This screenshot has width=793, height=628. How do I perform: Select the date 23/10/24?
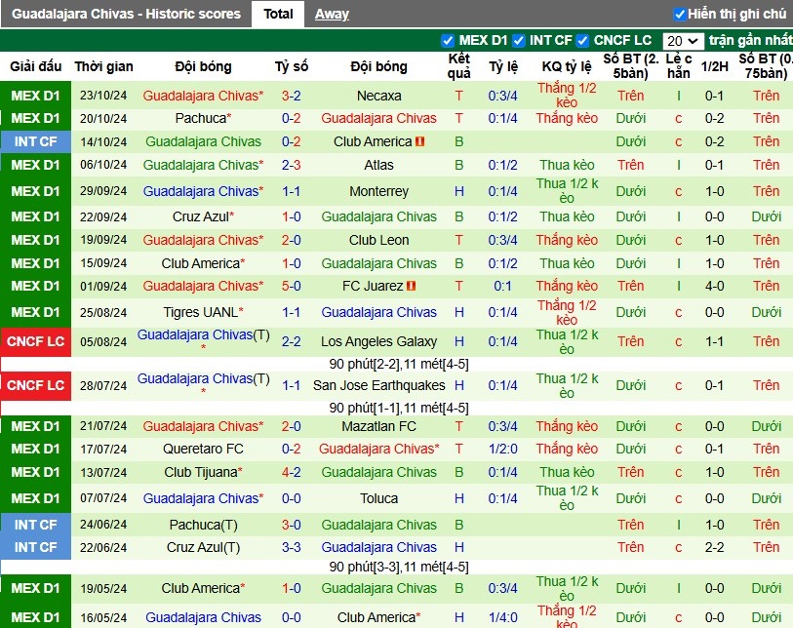[103, 96]
